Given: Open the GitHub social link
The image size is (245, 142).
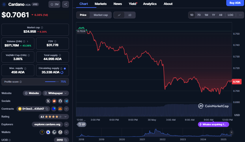Looking at the screenshot, I should pyautogui.click(x=60, y=101).
